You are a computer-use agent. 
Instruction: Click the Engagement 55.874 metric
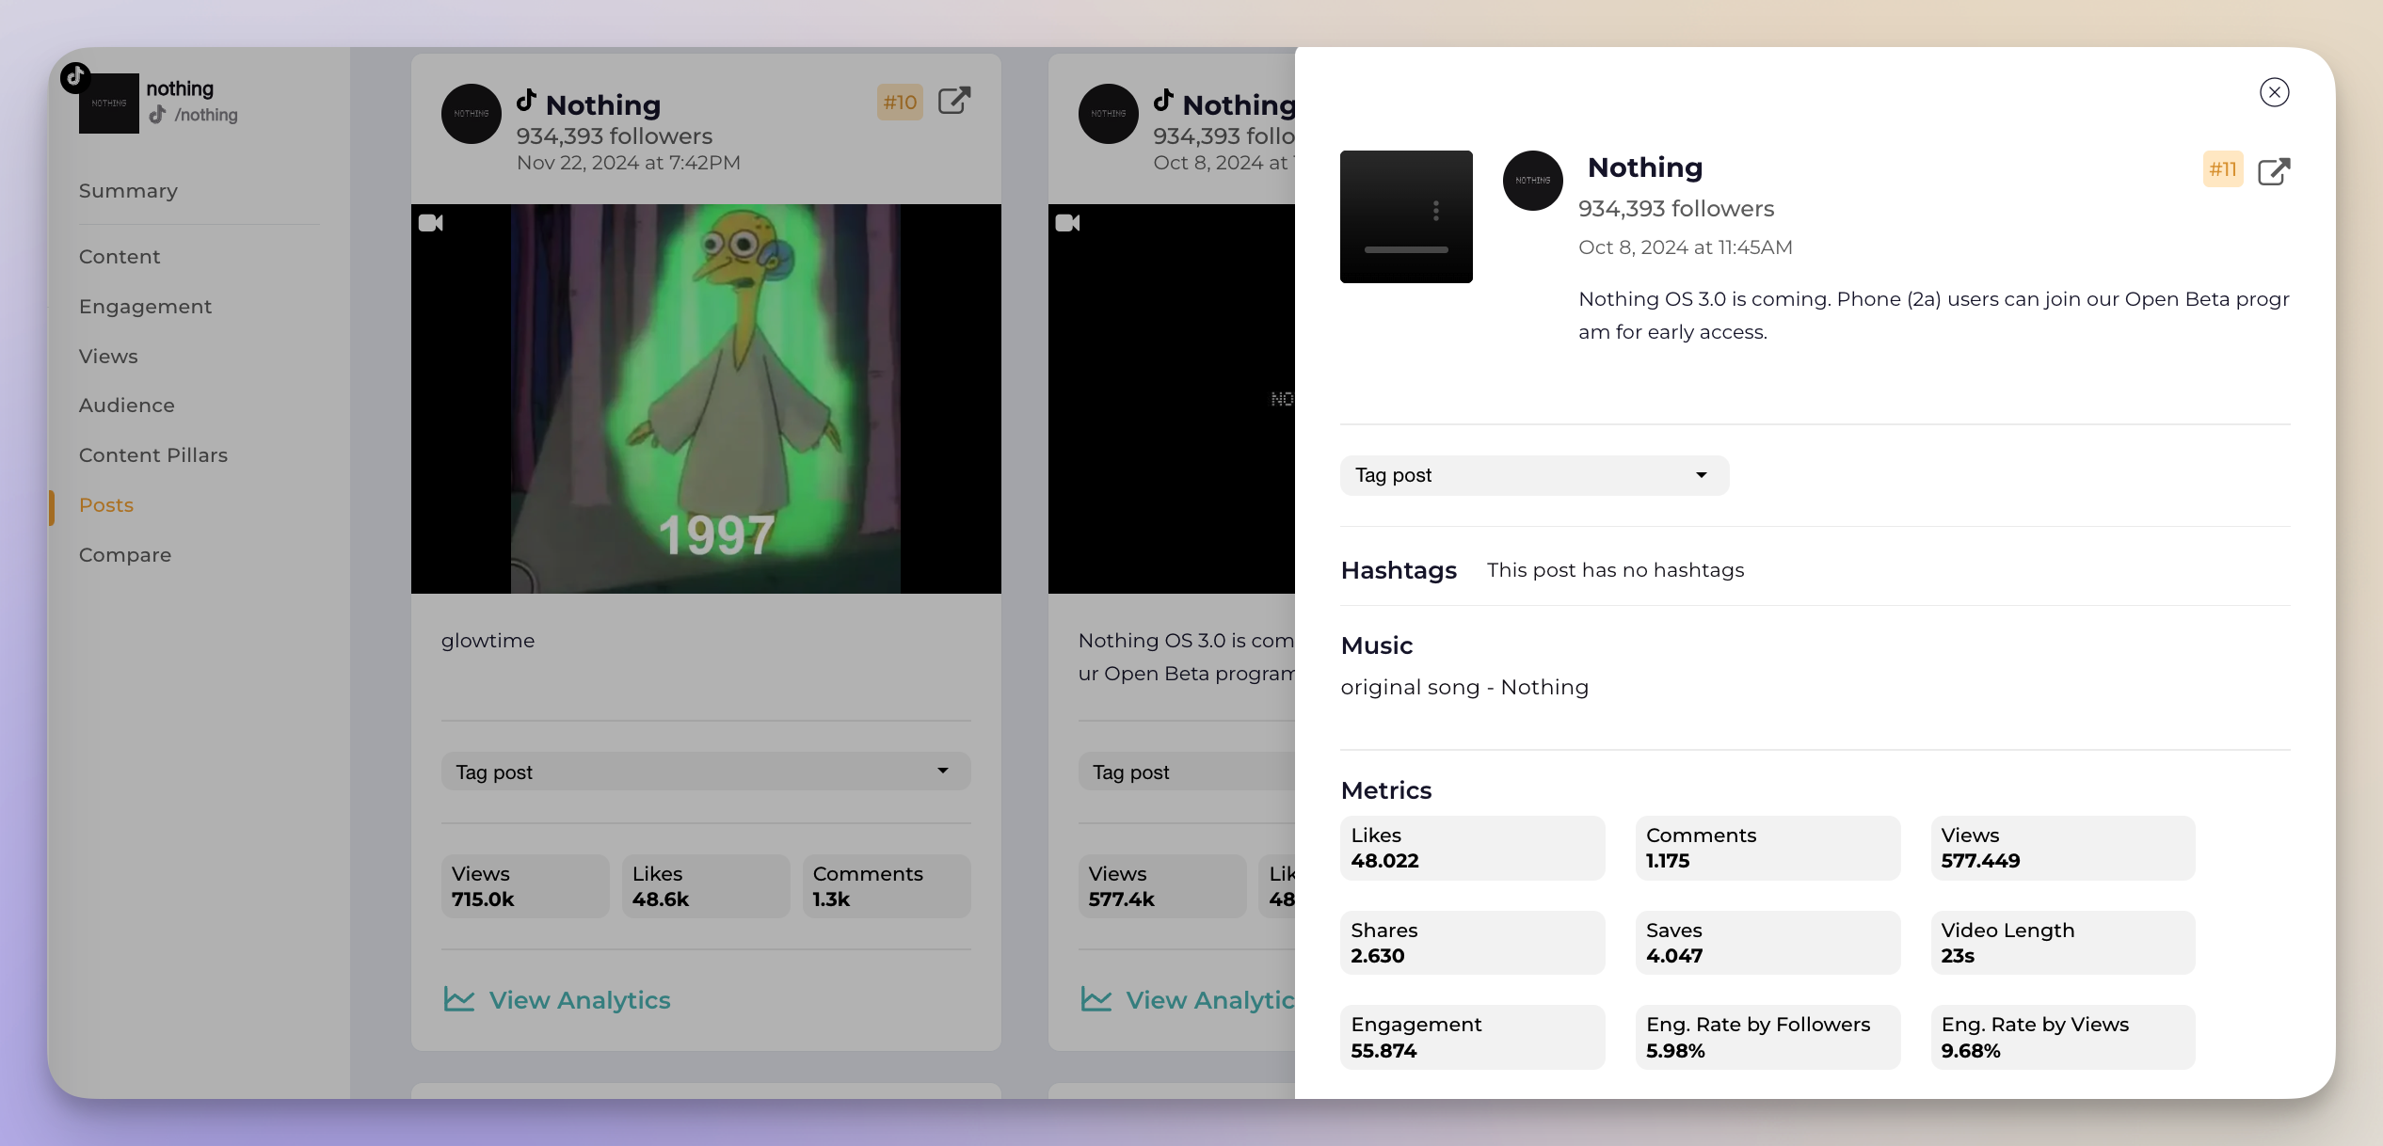coord(1473,1037)
